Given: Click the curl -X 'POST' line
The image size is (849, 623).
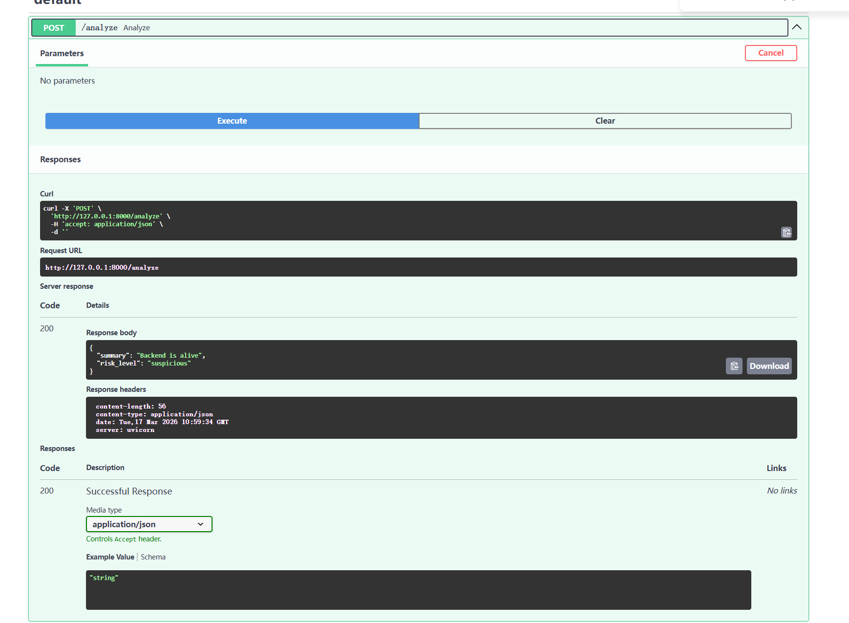Looking at the screenshot, I should pos(72,209).
